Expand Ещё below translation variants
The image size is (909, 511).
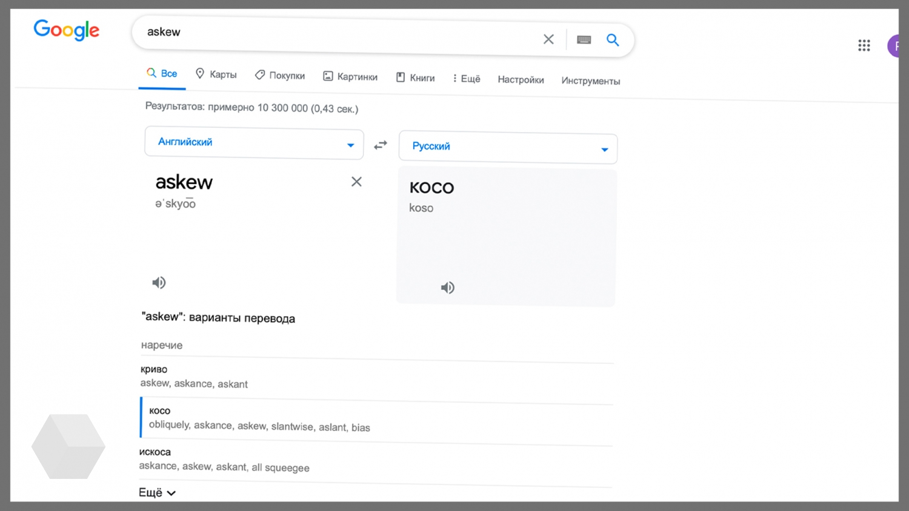click(157, 492)
